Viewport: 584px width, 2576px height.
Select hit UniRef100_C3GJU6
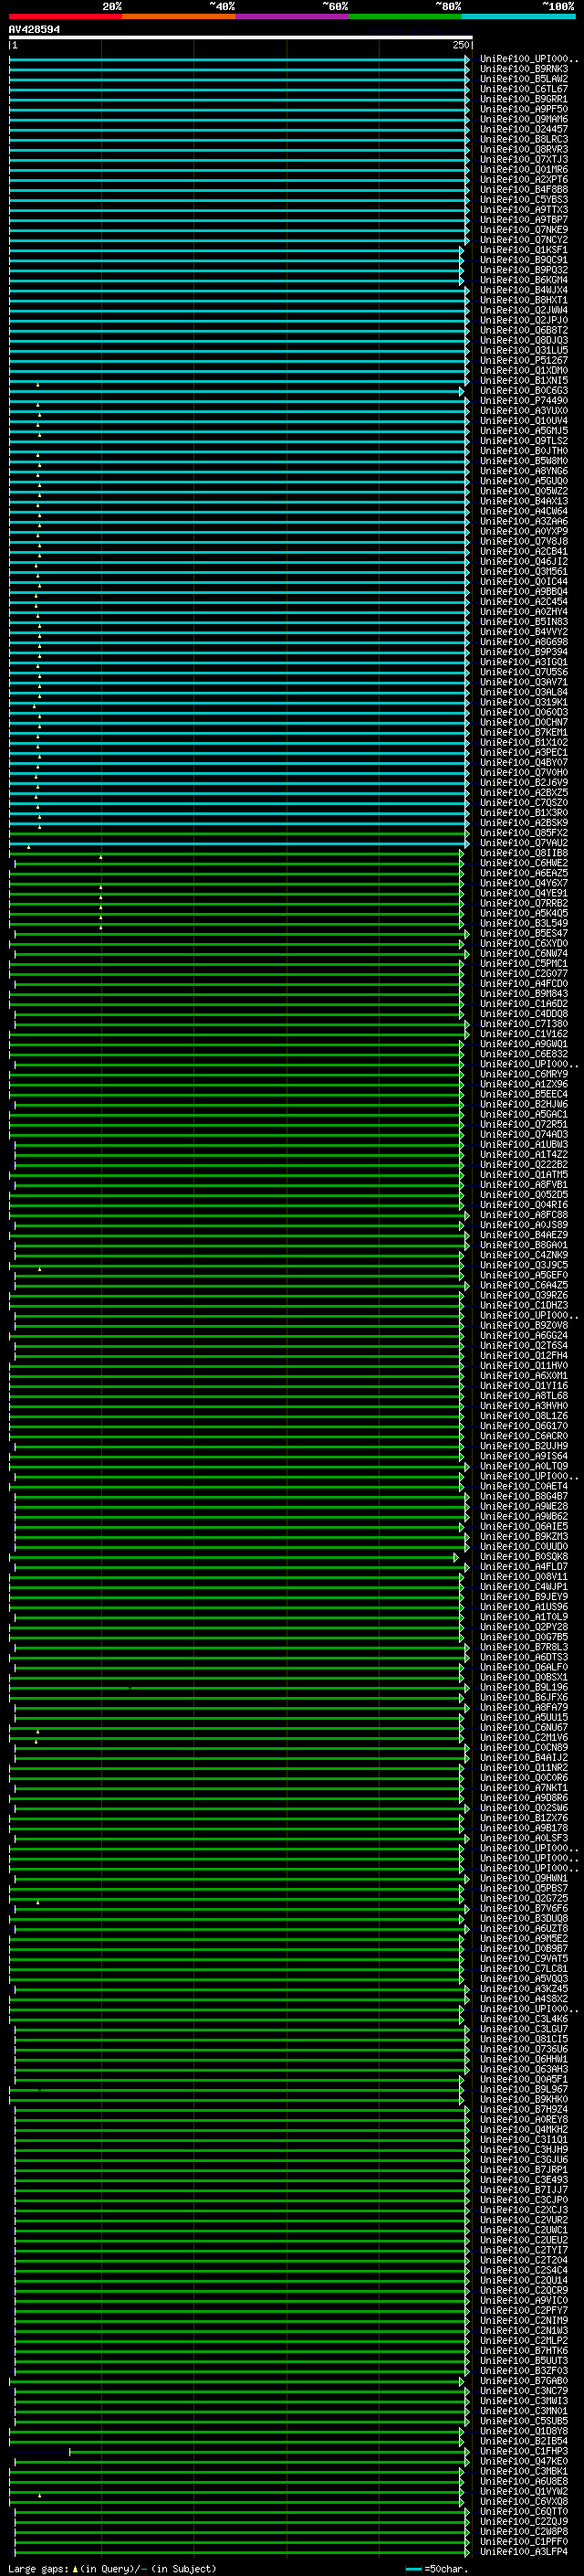(524, 2160)
